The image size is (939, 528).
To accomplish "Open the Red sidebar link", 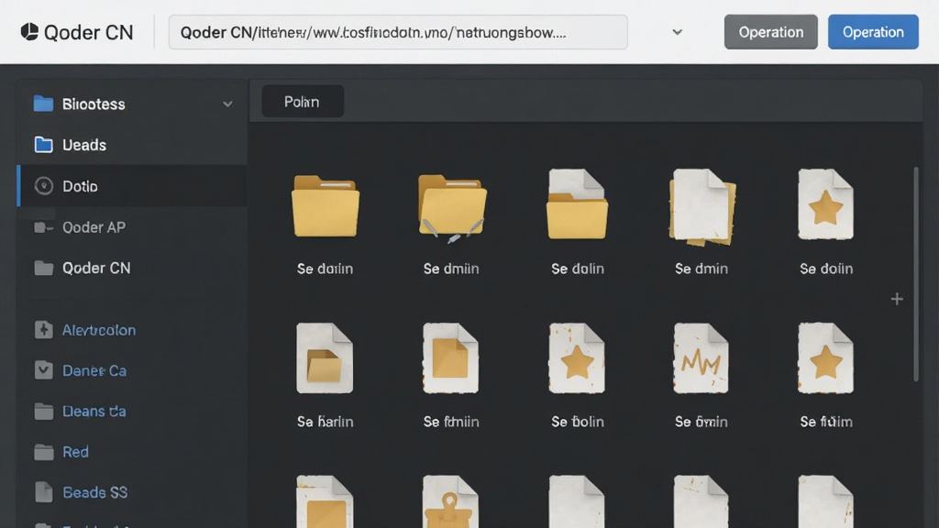I will tap(75, 452).
